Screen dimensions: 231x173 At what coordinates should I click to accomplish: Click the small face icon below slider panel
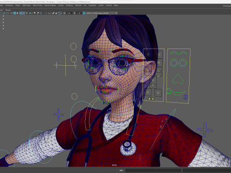point(153,99)
